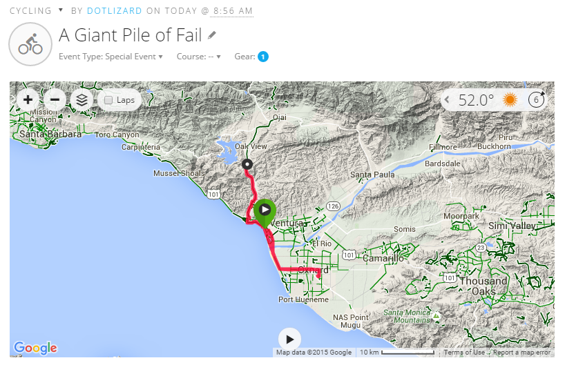Viewport: 565px width, 367px height.
Task: Click the green start marker on route
Action: pos(264,210)
